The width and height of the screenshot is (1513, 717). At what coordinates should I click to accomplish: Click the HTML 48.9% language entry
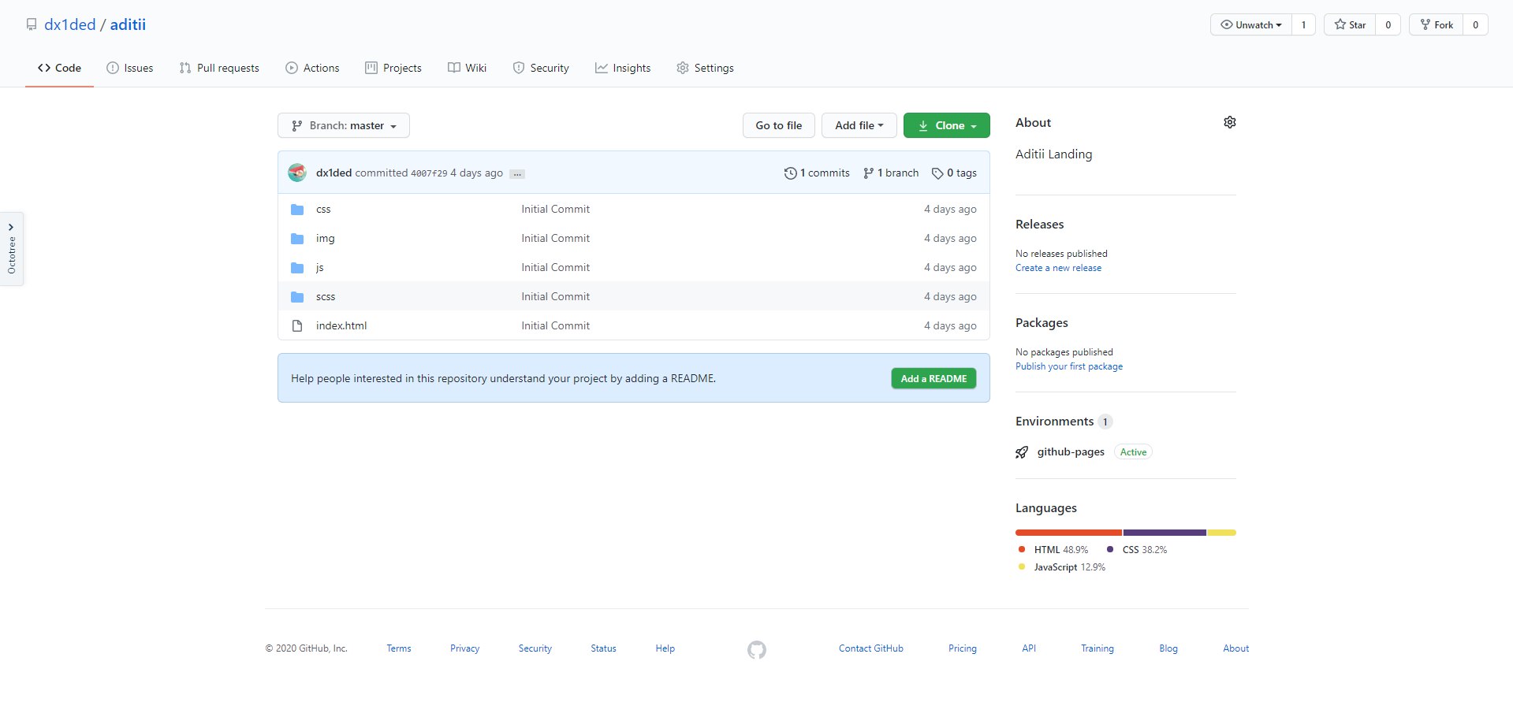point(1053,550)
